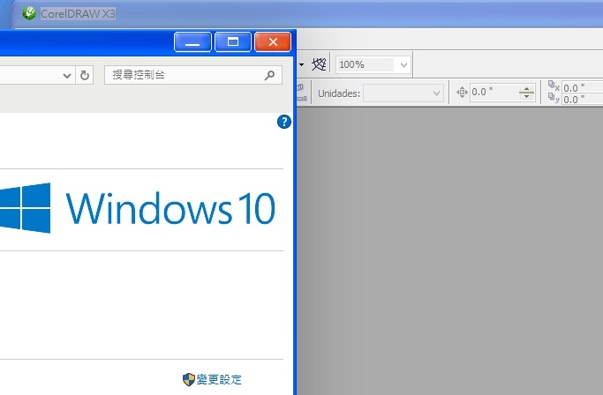Screen dimensions: 603x395
Task: Click the 搜尋控制台 search field
Action: click(x=193, y=75)
